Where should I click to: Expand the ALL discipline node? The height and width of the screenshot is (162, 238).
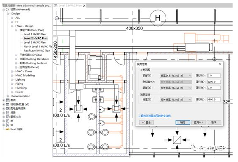pyautogui.click(x=12, y=18)
